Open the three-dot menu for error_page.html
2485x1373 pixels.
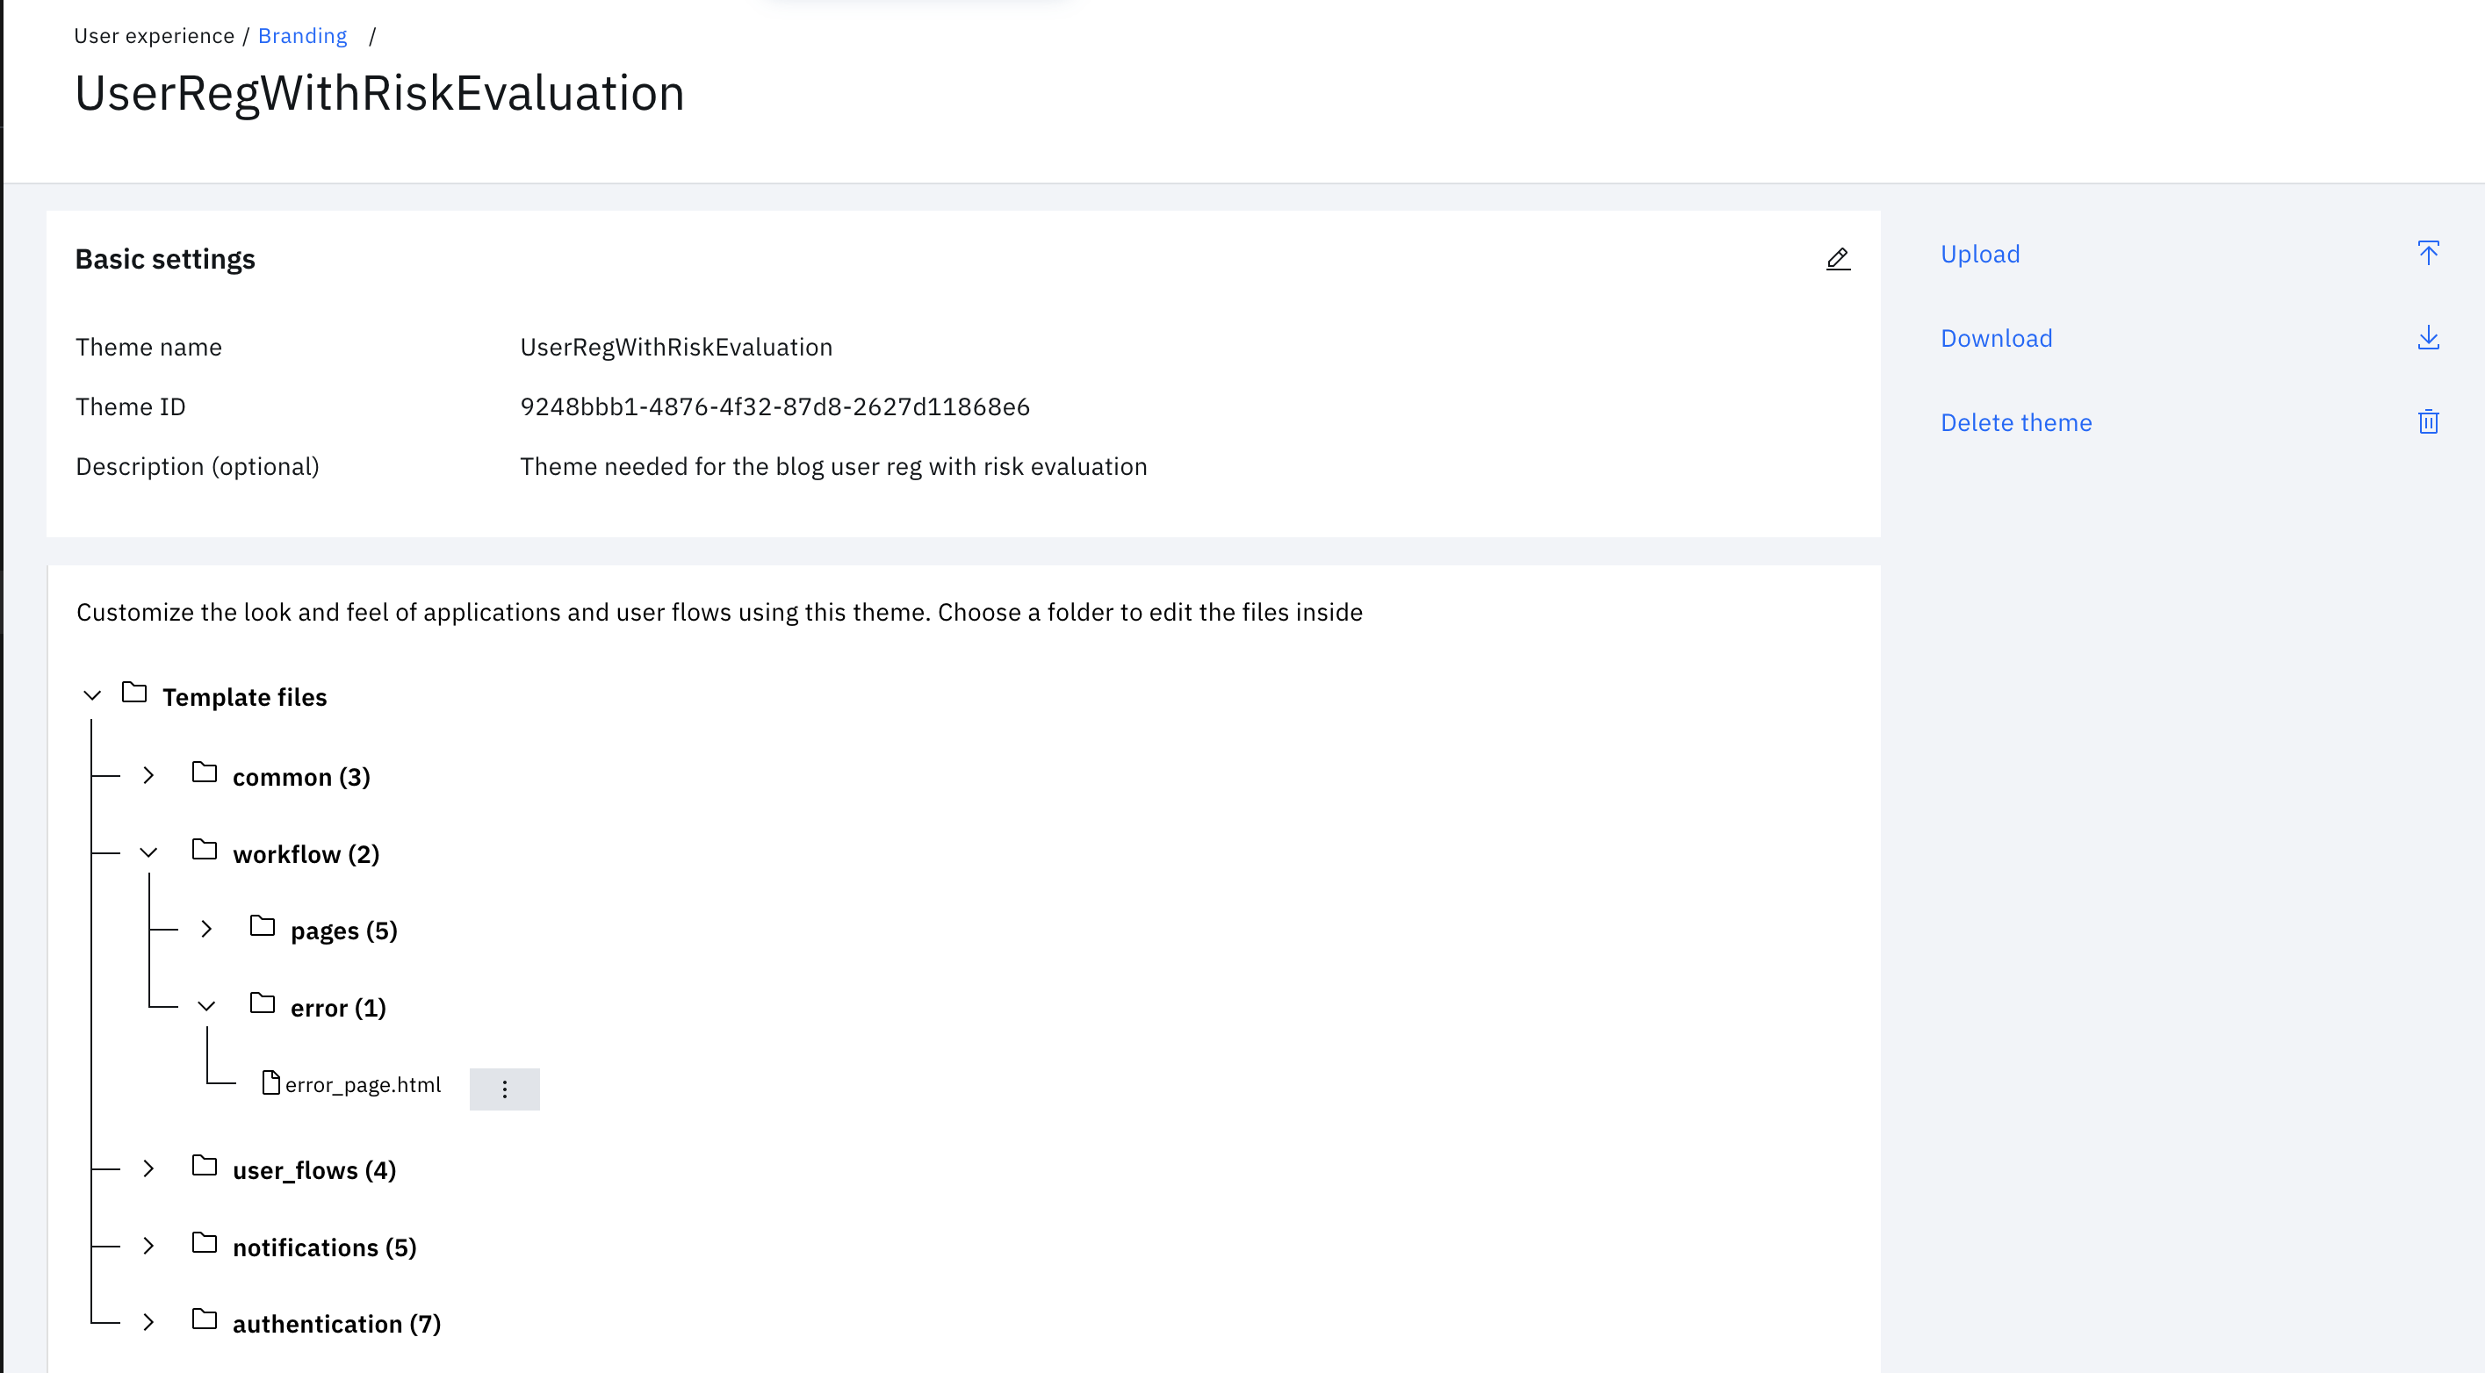pyautogui.click(x=505, y=1089)
